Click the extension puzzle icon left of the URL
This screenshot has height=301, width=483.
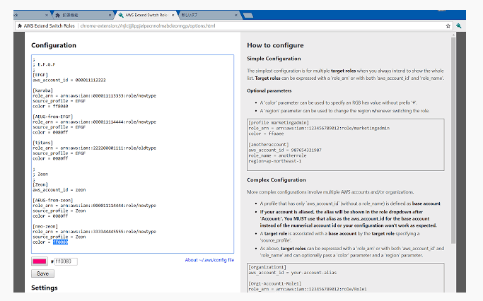[19, 25]
